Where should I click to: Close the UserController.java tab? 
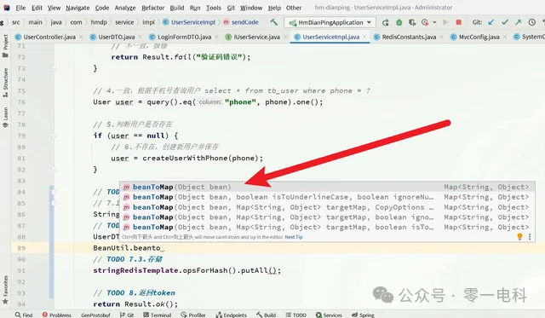point(81,37)
